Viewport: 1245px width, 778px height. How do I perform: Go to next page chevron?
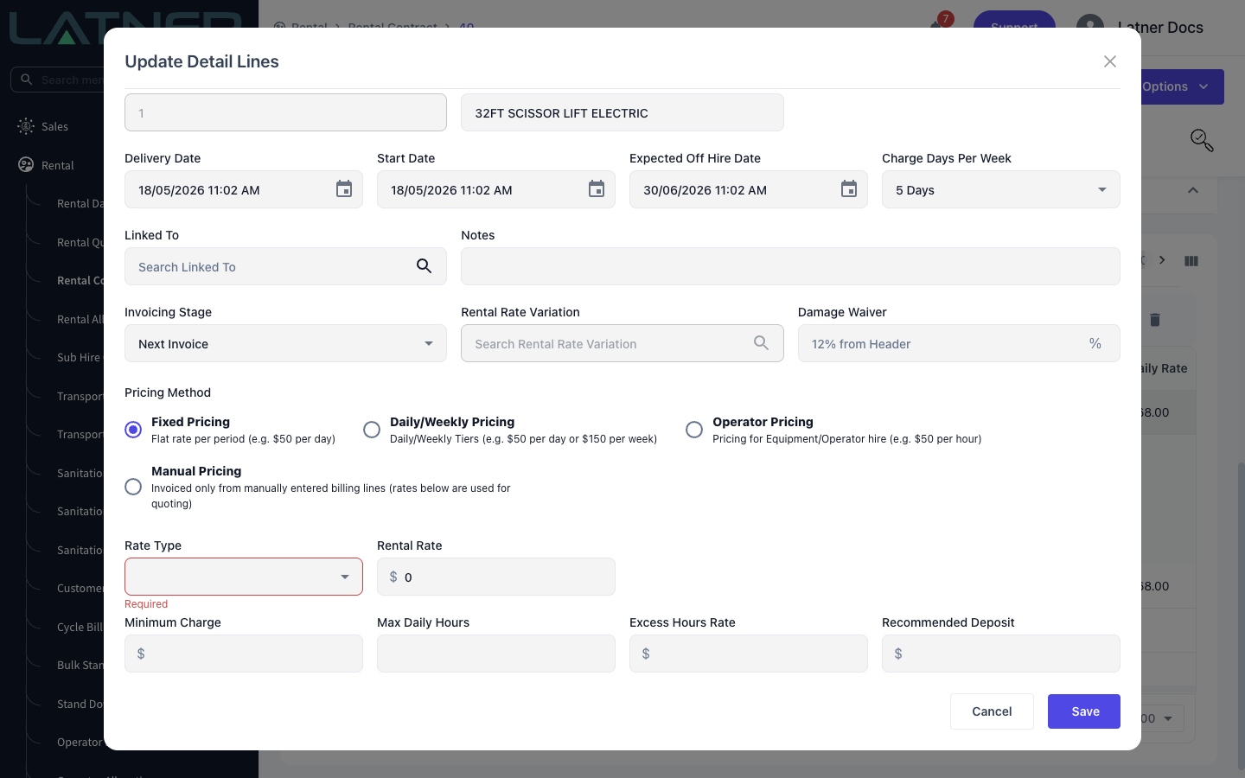(1162, 260)
